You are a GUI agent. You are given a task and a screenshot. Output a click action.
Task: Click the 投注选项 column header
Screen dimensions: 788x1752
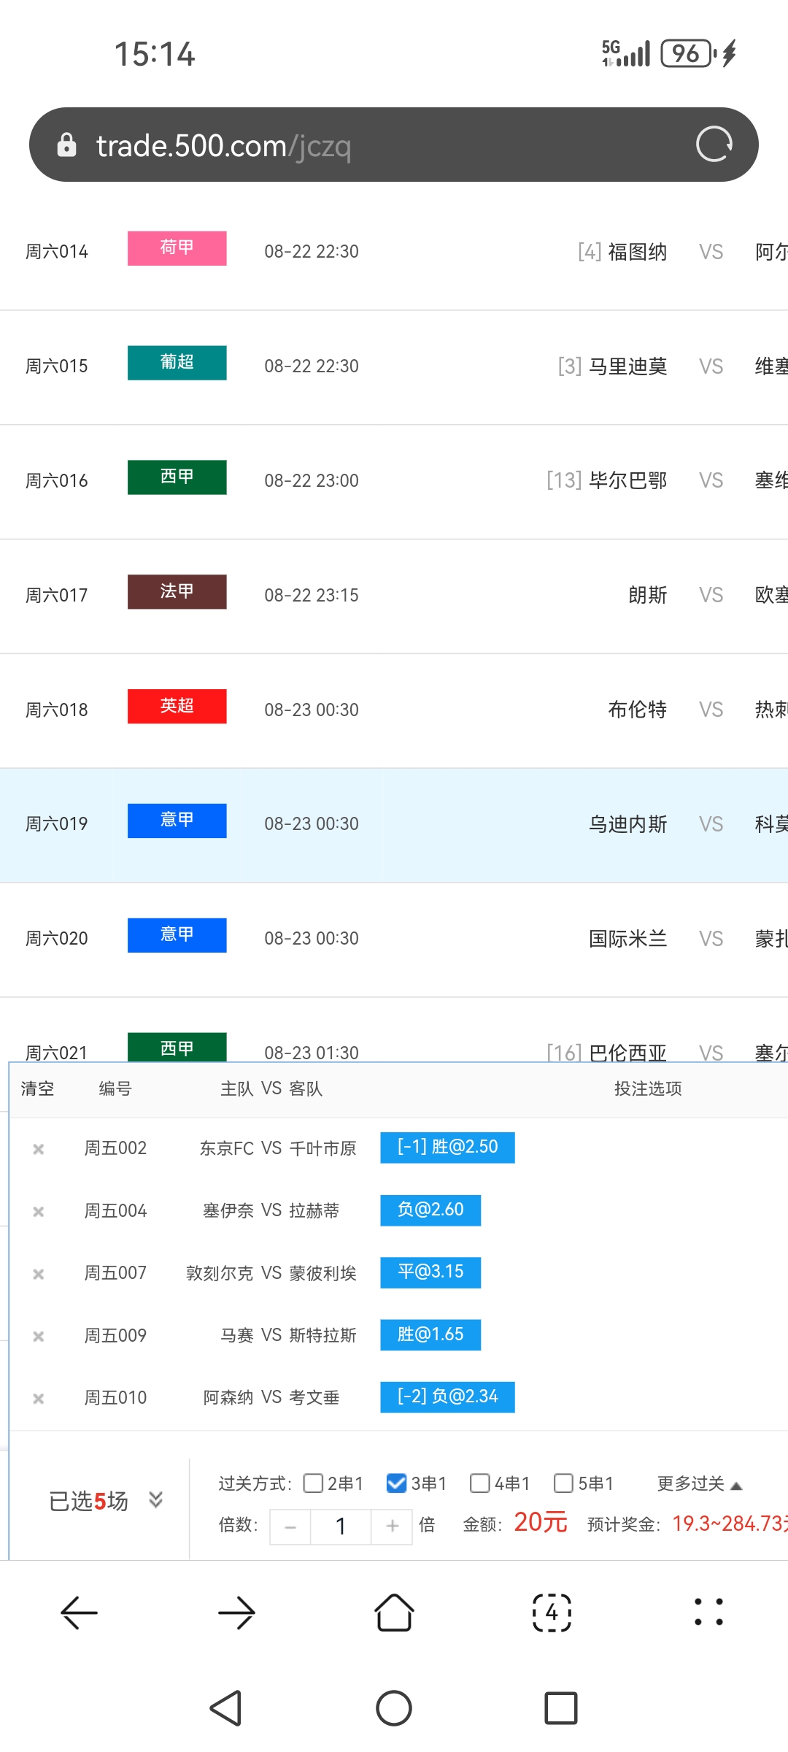click(648, 1088)
